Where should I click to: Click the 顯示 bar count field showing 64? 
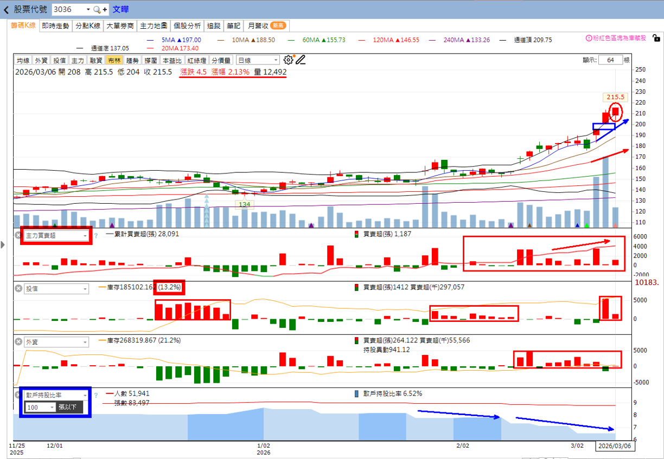coord(610,60)
